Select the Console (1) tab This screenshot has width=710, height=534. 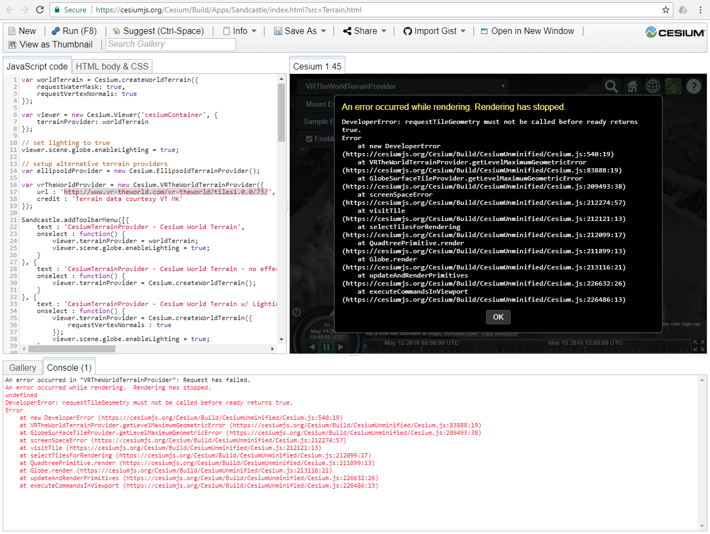[x=69, y=367]
